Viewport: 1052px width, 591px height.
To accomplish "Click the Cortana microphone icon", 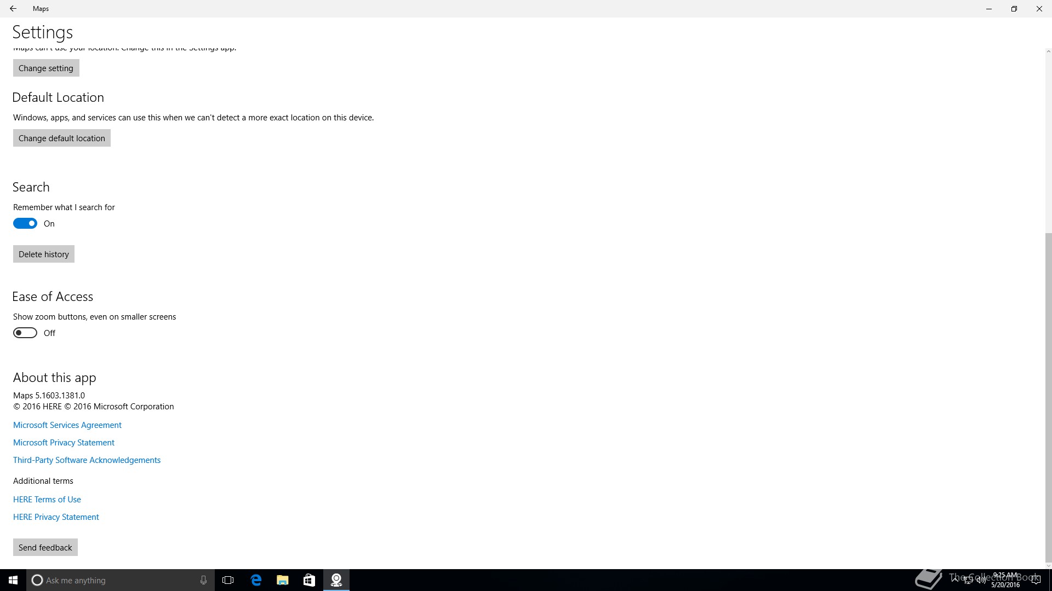I will 203,580.
